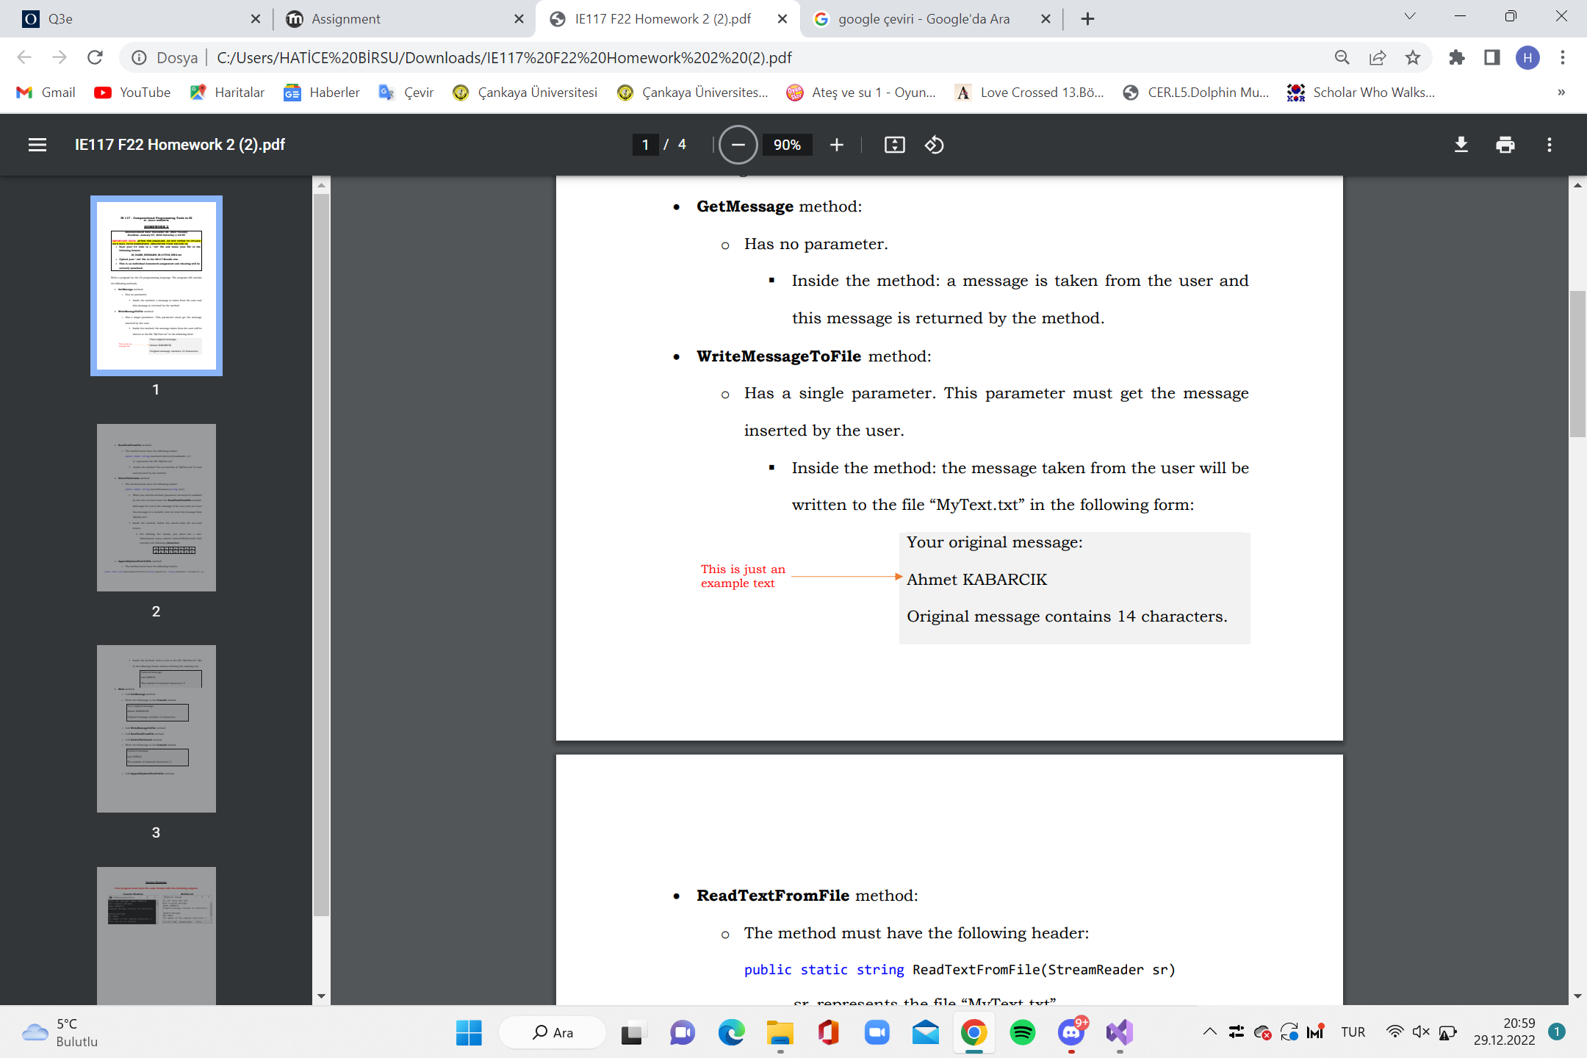Viewport: 1587px width, 1058px height.
Task: Print the PDF document
Action: [x=1505, y=145]
